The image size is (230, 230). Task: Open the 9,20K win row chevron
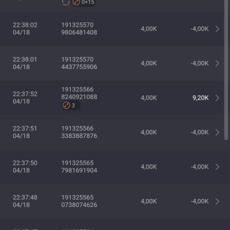coord(217,98)
